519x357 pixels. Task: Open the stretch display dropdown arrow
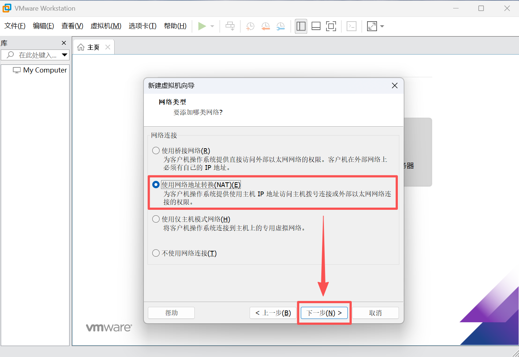point(382,26)
